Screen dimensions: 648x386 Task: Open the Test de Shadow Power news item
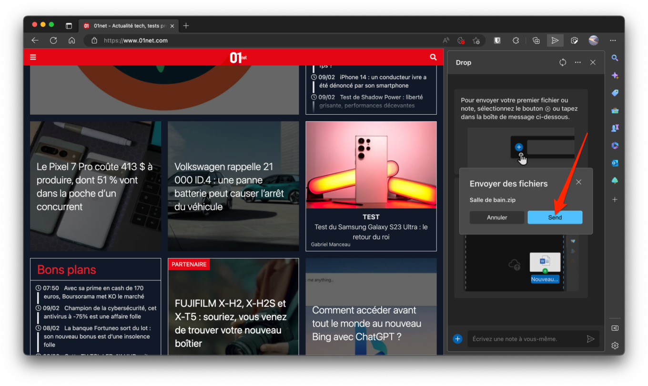pos(371,101)
